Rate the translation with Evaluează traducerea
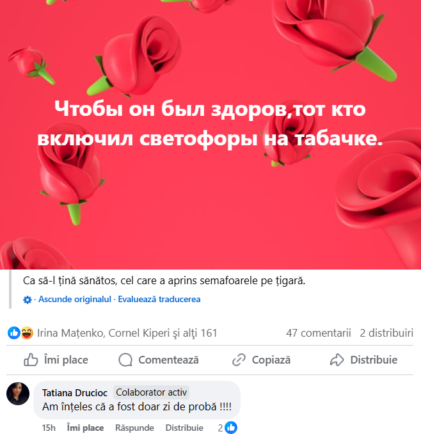 click(x=159, y=299)
